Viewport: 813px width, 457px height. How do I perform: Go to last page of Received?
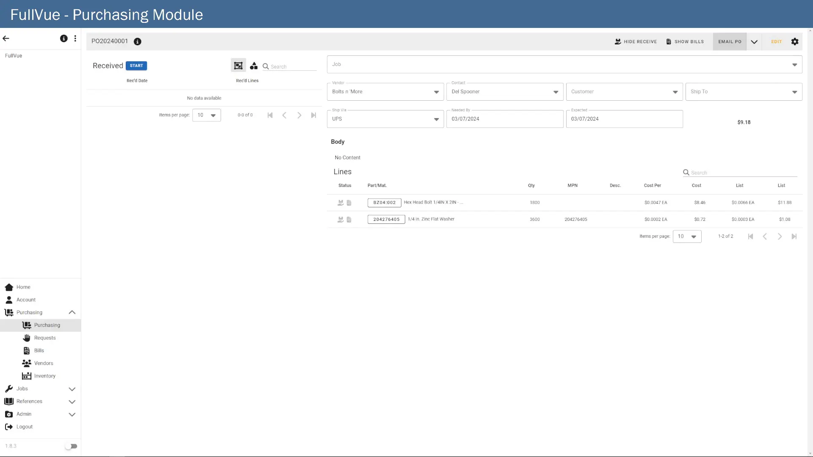click(314, 115)
